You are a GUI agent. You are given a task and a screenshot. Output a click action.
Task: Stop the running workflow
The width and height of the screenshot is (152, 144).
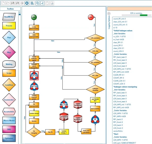point(27,3)
